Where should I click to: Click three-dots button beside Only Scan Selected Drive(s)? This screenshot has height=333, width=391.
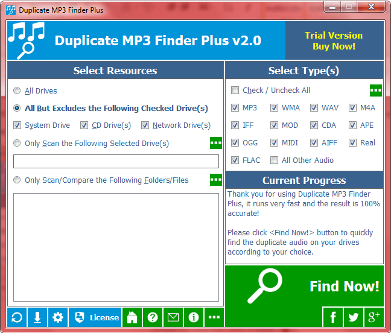[x=216, y=143]
